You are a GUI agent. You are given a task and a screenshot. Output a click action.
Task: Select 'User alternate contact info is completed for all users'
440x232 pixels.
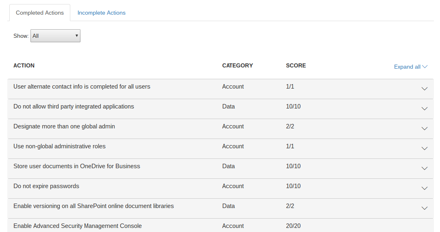click(82, 87)
